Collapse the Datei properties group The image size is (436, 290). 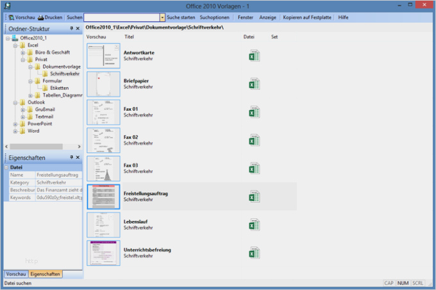click(x=6, y=167)
